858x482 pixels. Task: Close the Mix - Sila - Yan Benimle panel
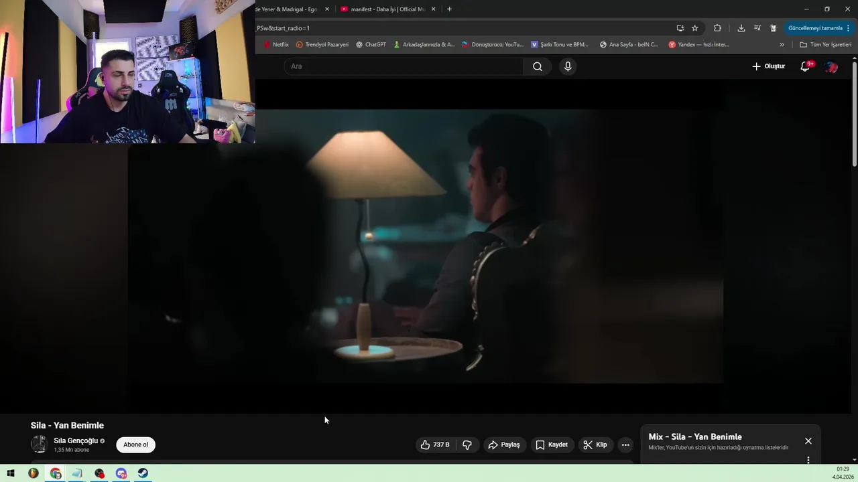click(808, 441)
